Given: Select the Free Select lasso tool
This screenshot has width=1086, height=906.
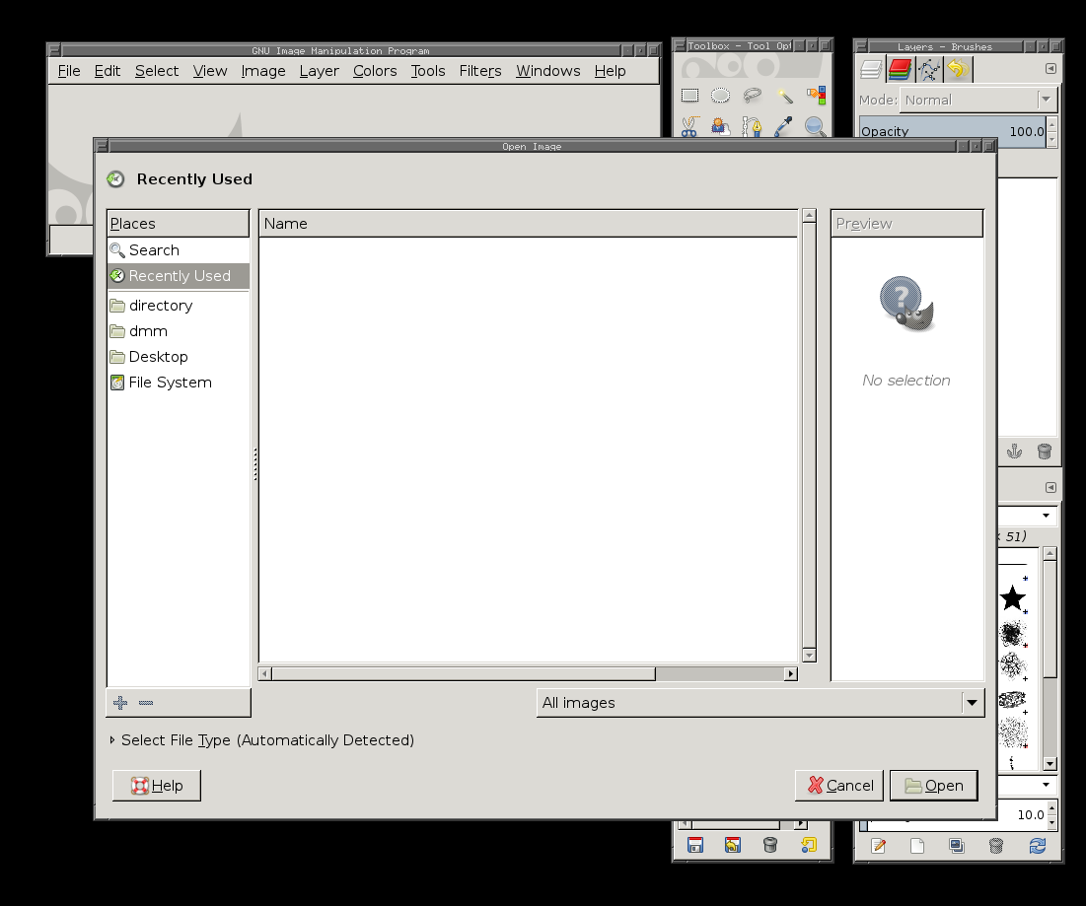Looking at the screenshot, I should point(753,96).
